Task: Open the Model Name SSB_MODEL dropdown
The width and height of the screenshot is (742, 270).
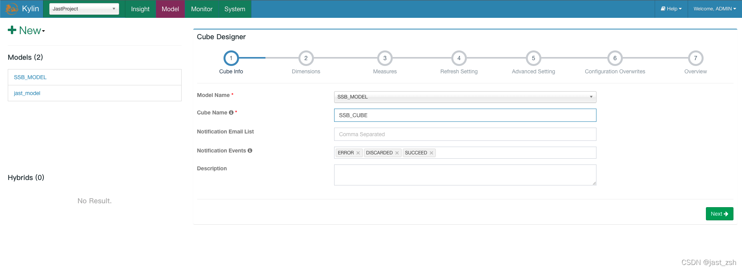Action: point(465,97)
